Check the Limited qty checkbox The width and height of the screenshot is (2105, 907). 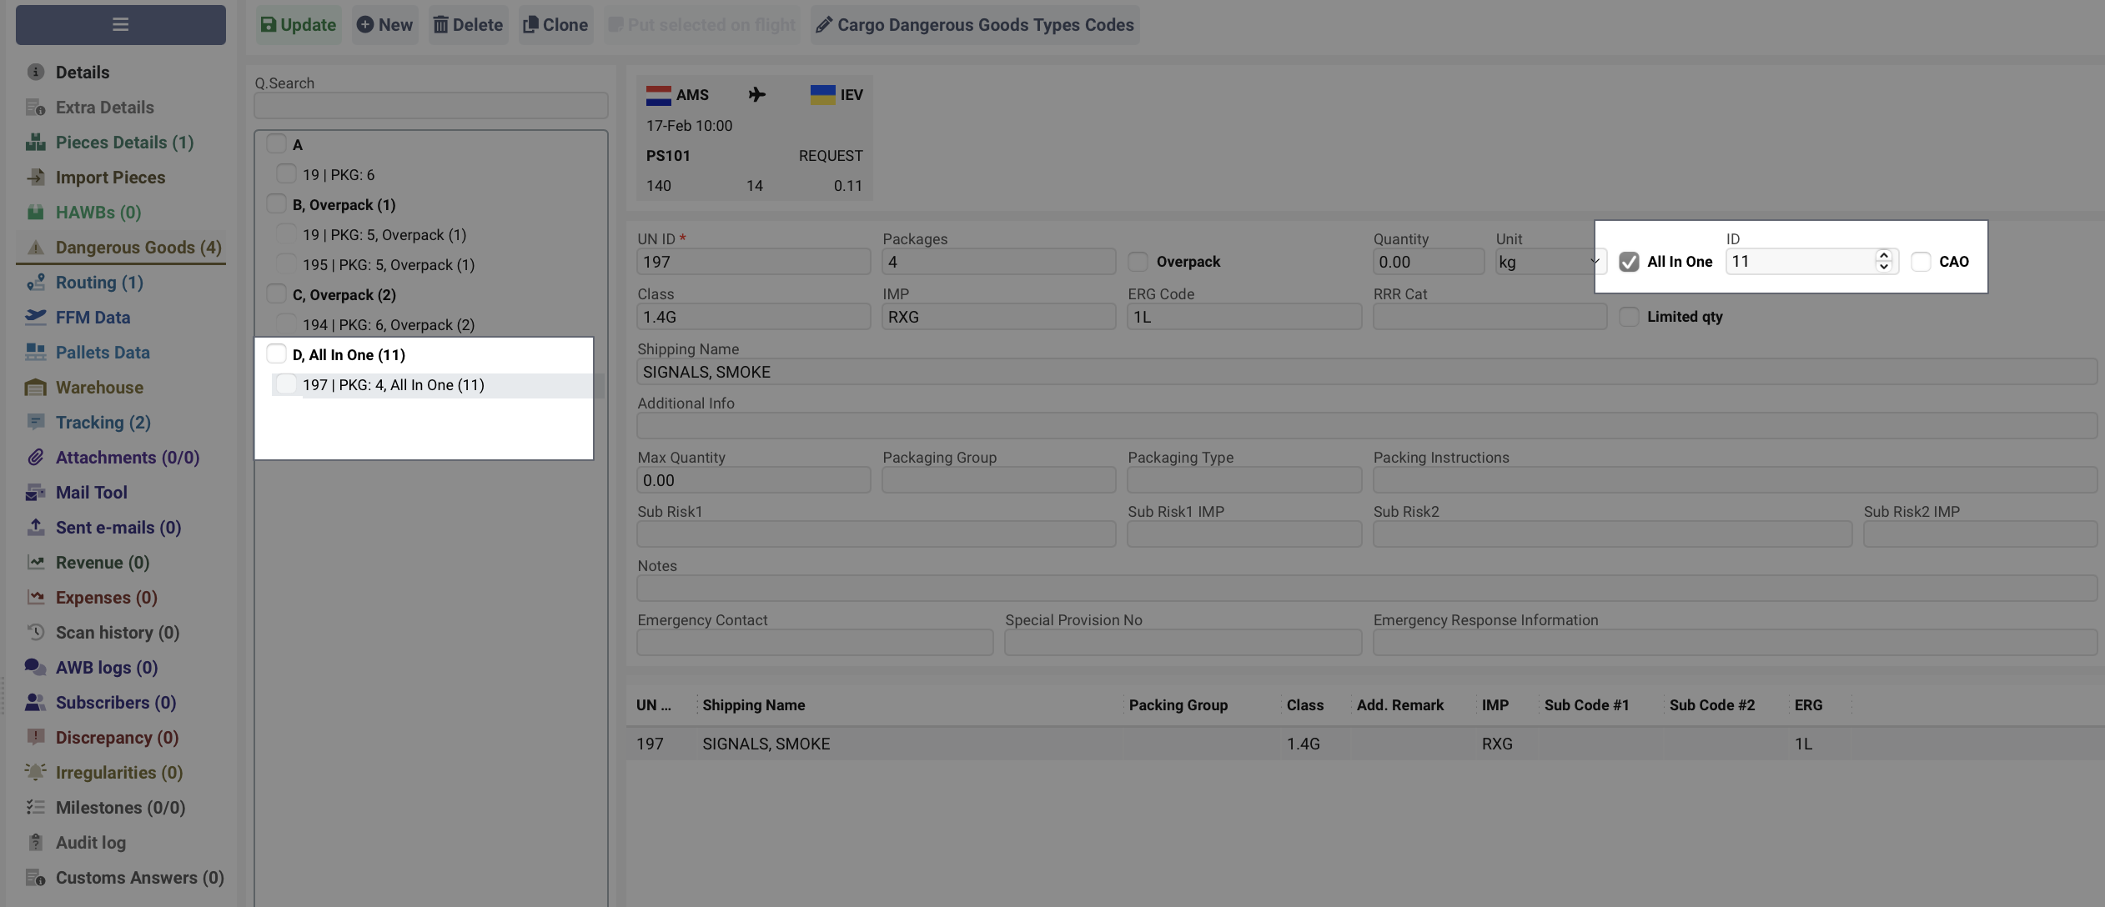pyautogui.click(x=1628, y=317)
